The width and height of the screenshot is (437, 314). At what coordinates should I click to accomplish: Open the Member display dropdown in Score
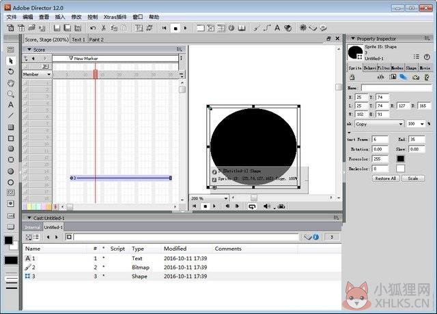(x=37, y=74)
